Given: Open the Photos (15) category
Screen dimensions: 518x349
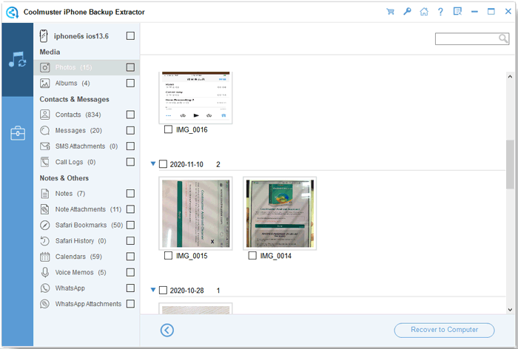Looking at the screenshot, I should coord(73,67).
